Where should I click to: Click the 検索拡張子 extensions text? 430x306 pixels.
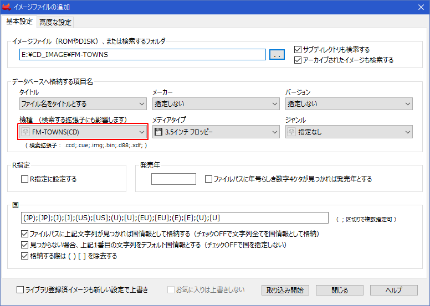tap(86, 145)
